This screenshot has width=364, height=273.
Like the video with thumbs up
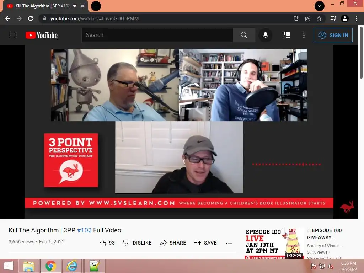107,243
